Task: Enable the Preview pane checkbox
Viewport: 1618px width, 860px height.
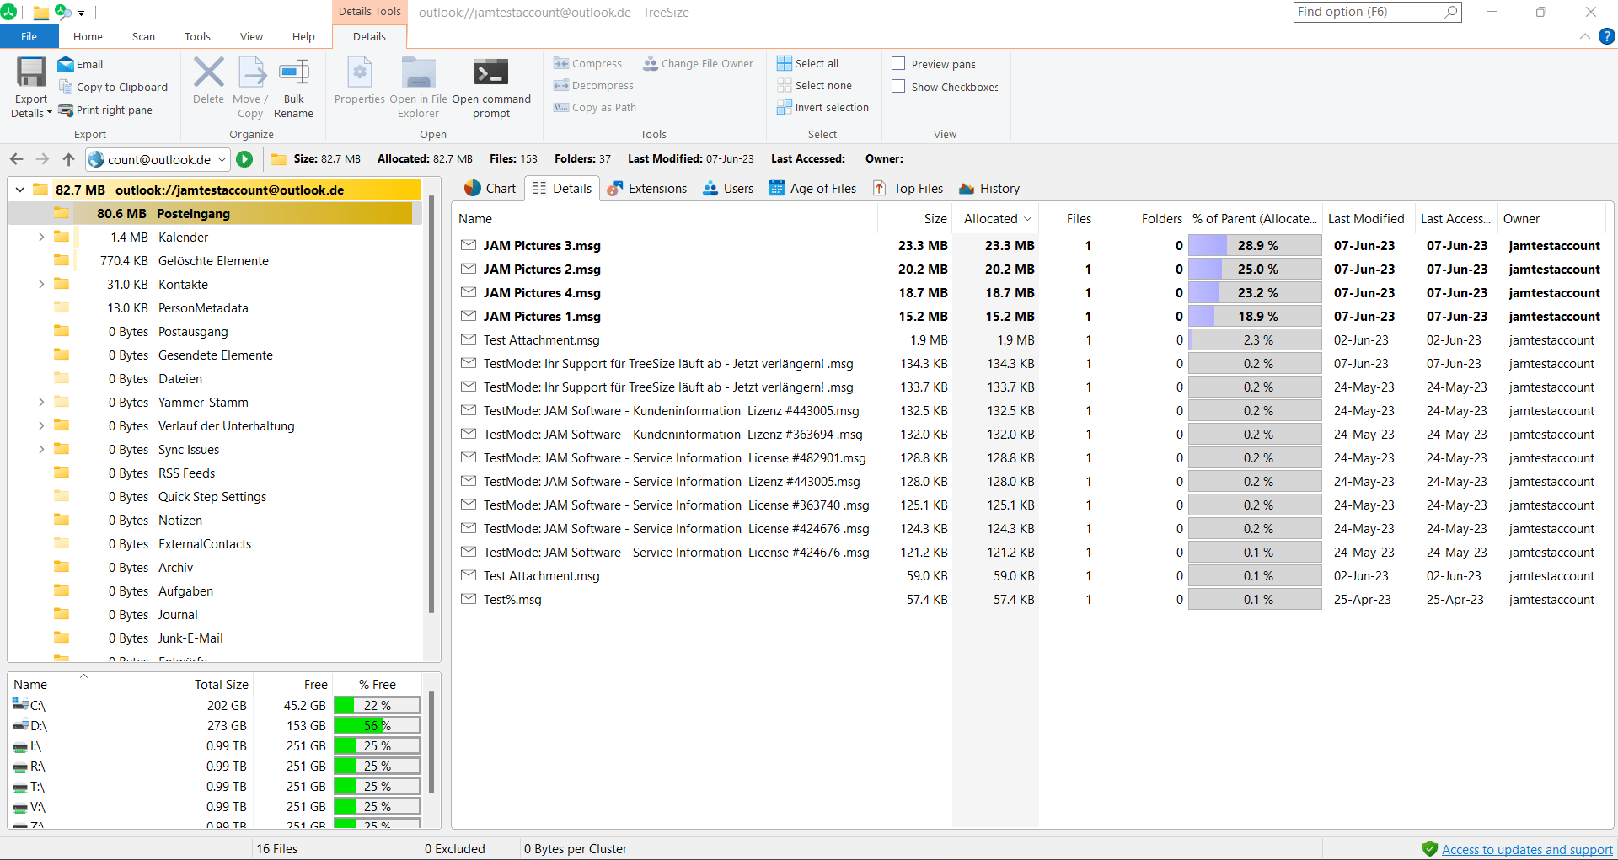Action: pyautogui.click(x=898, y=63)
